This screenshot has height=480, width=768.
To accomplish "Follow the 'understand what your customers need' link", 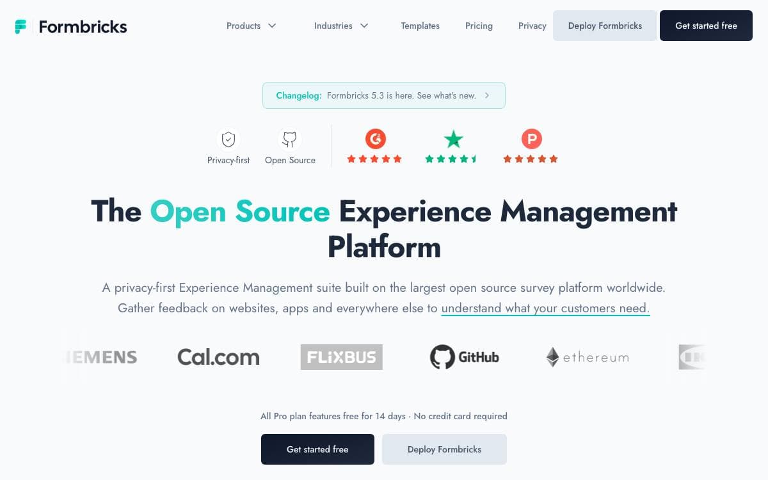I will click(x=545, y=308).
